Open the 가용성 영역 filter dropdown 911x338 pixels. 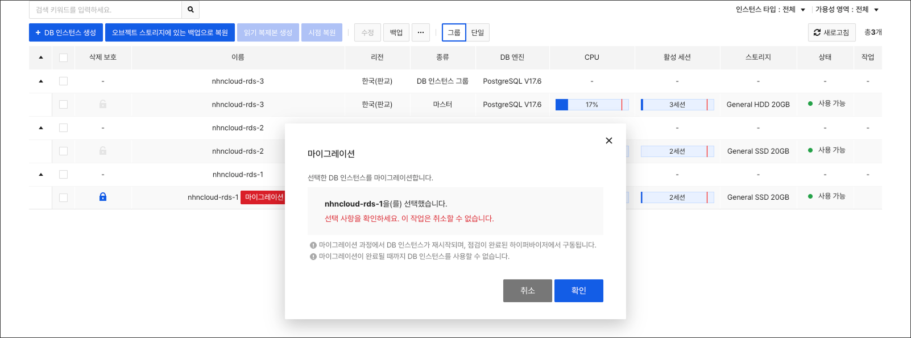point(847,10)
